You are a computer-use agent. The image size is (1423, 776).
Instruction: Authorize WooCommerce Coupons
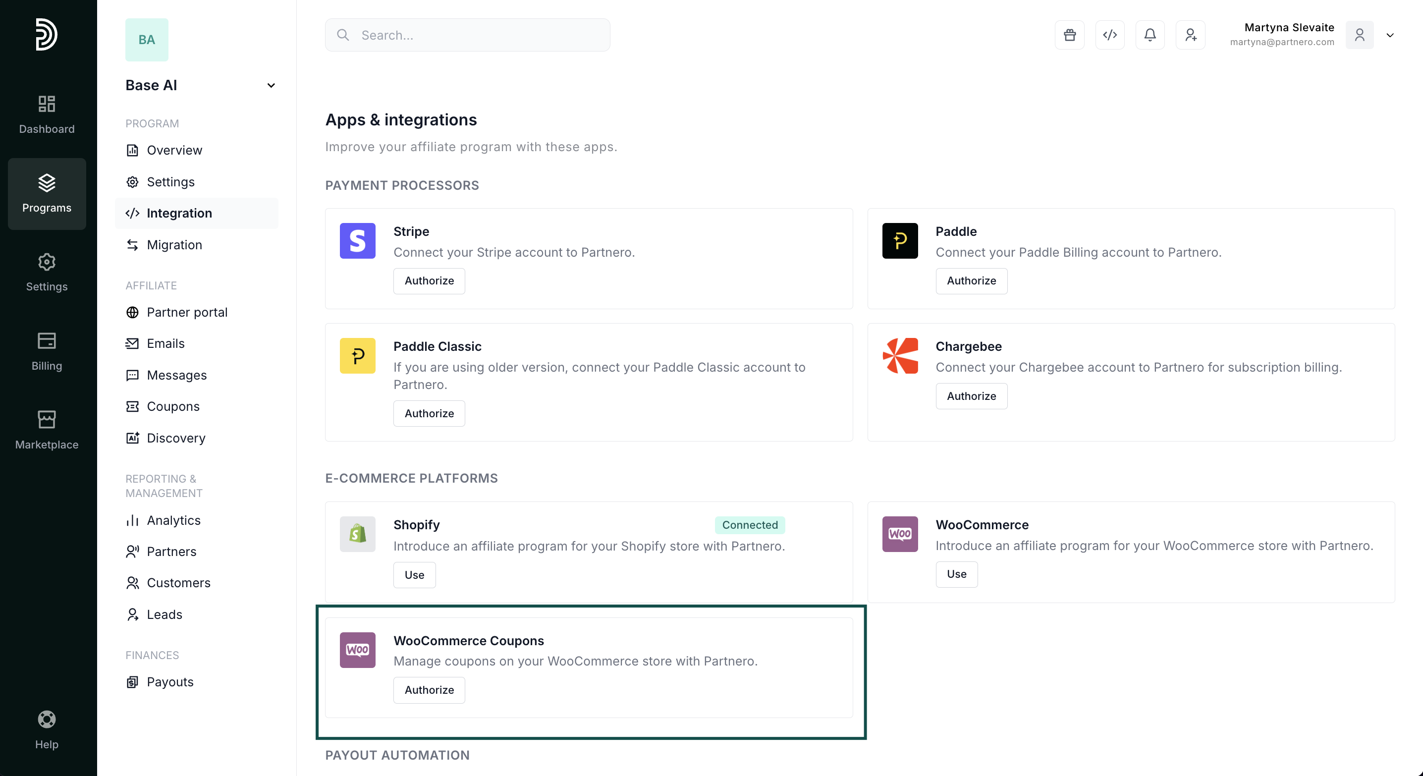click(x=429, y=690)
